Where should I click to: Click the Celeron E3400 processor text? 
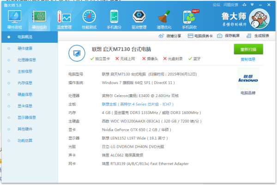[140, 96]
